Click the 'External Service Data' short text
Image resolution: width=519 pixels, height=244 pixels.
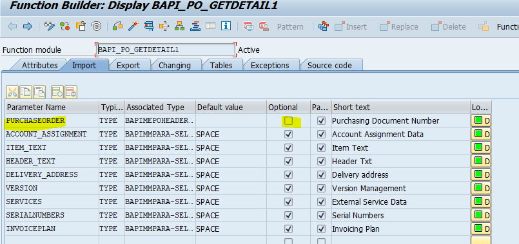(369, 202)
